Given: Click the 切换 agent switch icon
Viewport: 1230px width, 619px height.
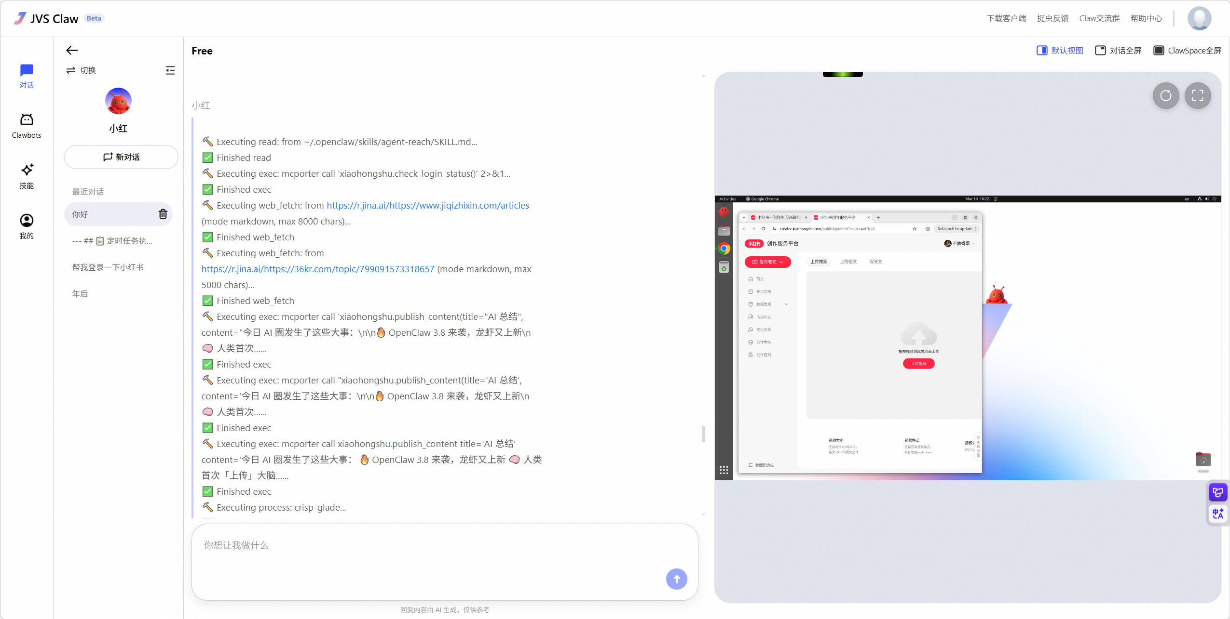Looking at the screenshot, I should click(x=71, y=70).
